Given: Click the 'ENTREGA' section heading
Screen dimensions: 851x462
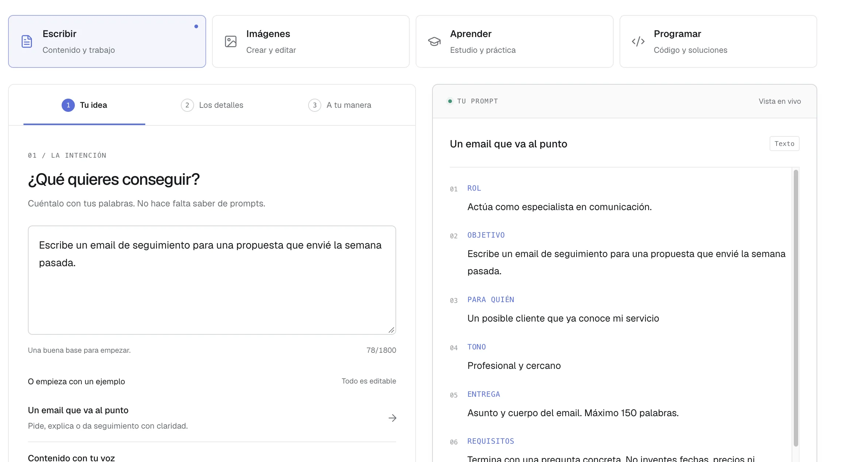Looking at the screenshot, I should tap(483, 394).
